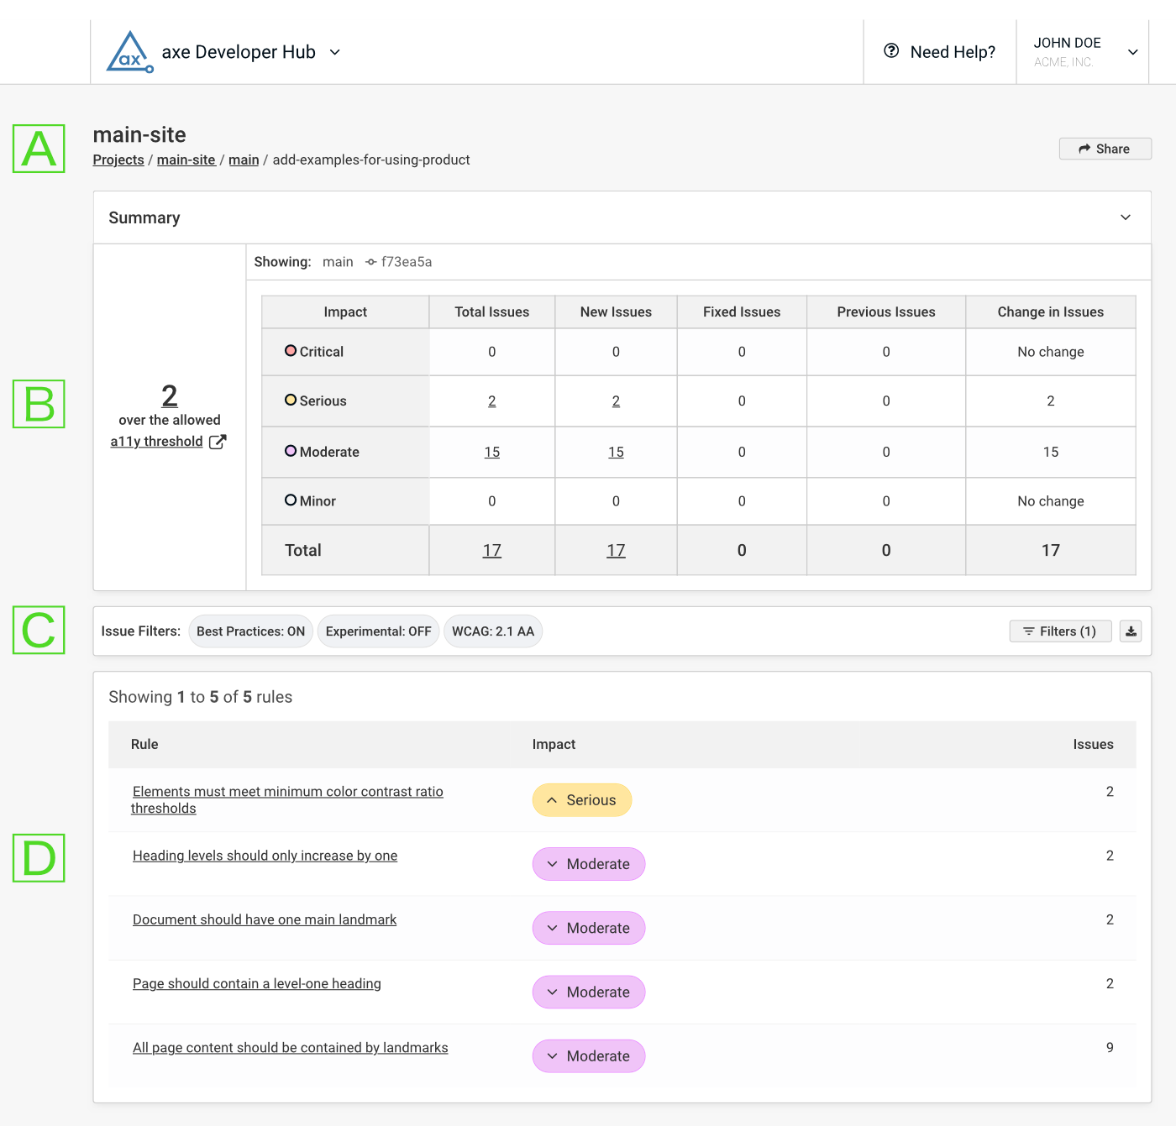Toggle Best Practices filter off
This screenshot has height=1126, width=1176.
point(250,631)
